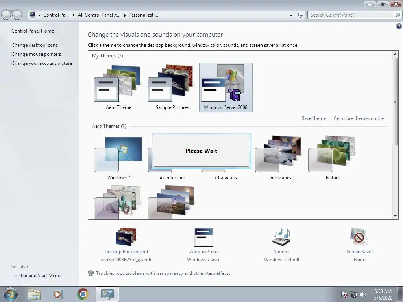The height and width of the screenshot is (302, 403).
Task: Open Windows Explorer from taskbar
Action: coord(34,294)
